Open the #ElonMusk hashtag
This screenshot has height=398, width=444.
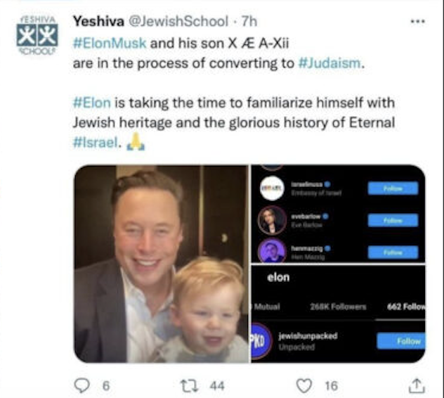(110, 44)
